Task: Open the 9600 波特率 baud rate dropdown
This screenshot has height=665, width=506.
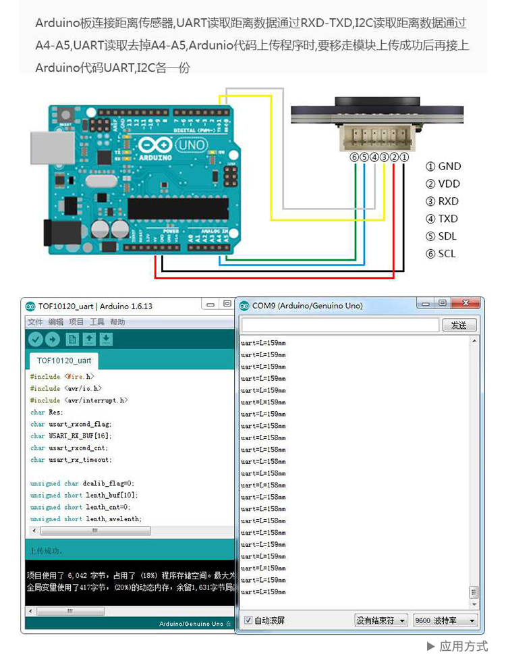Action: 445,620
